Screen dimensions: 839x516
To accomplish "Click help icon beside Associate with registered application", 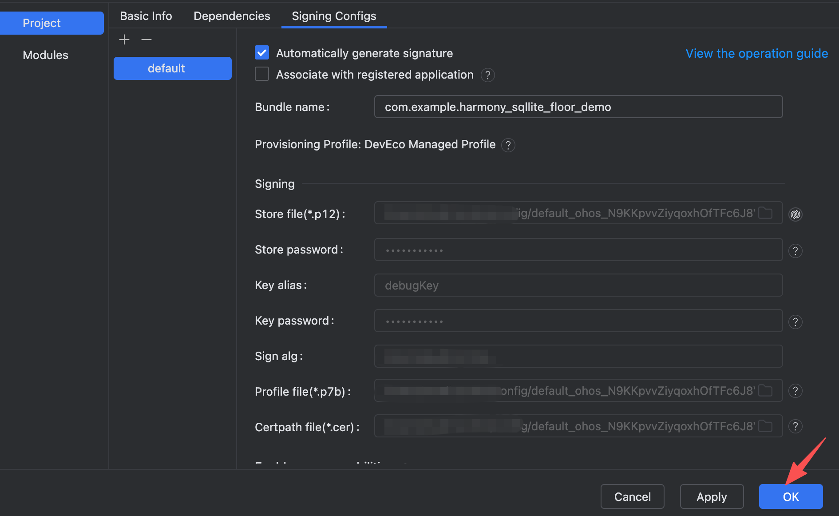I will [x=487, y=75].
